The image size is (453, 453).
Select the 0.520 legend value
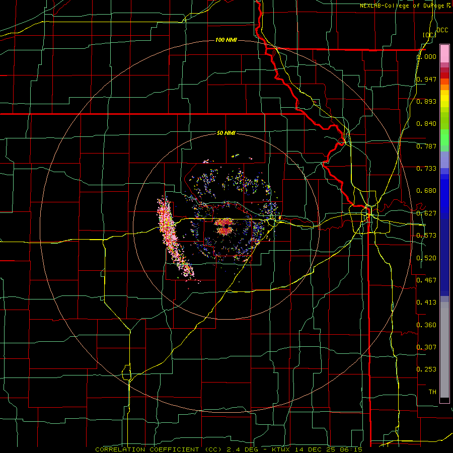tap(426, 258)
